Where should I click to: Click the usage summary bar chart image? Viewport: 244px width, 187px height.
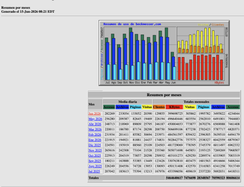pyautogui.click(x=164, y=53)
